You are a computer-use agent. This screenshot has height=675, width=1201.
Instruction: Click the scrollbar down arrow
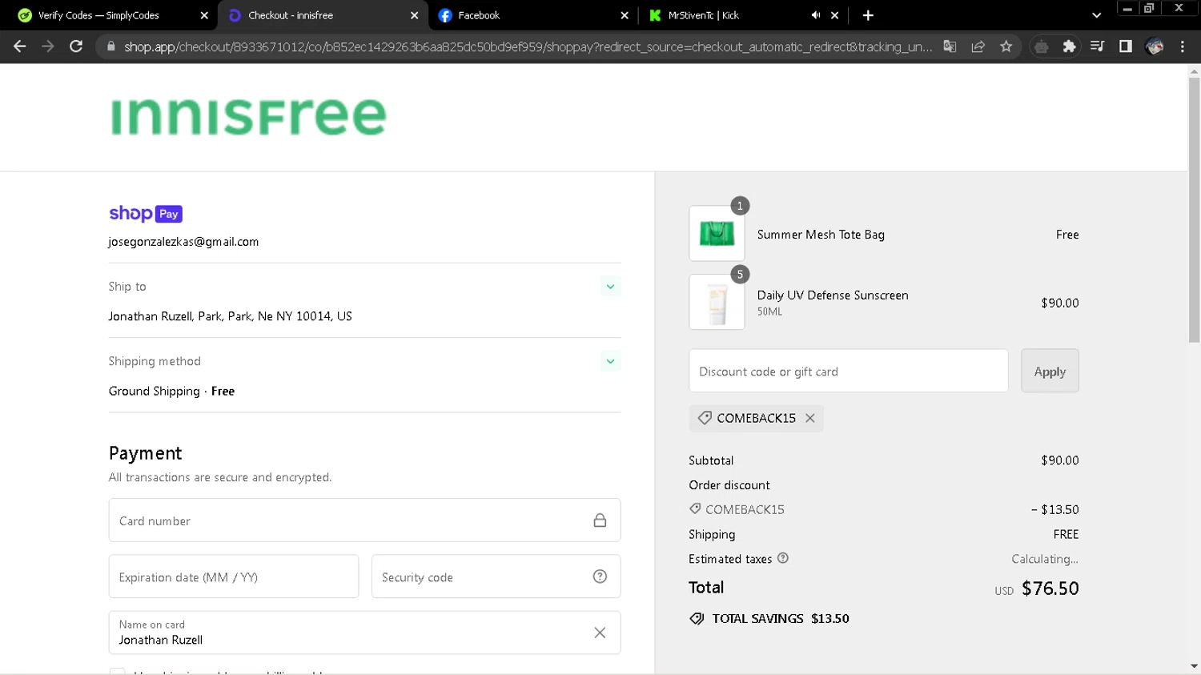(x=1194, y=666)
